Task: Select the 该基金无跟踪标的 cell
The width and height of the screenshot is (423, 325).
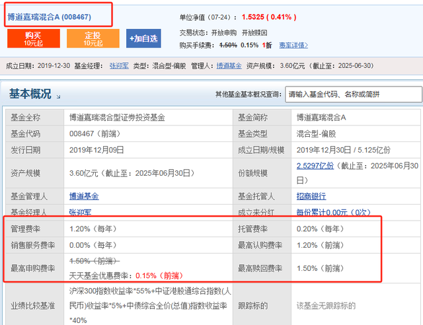Action: [x=356, y=306]
